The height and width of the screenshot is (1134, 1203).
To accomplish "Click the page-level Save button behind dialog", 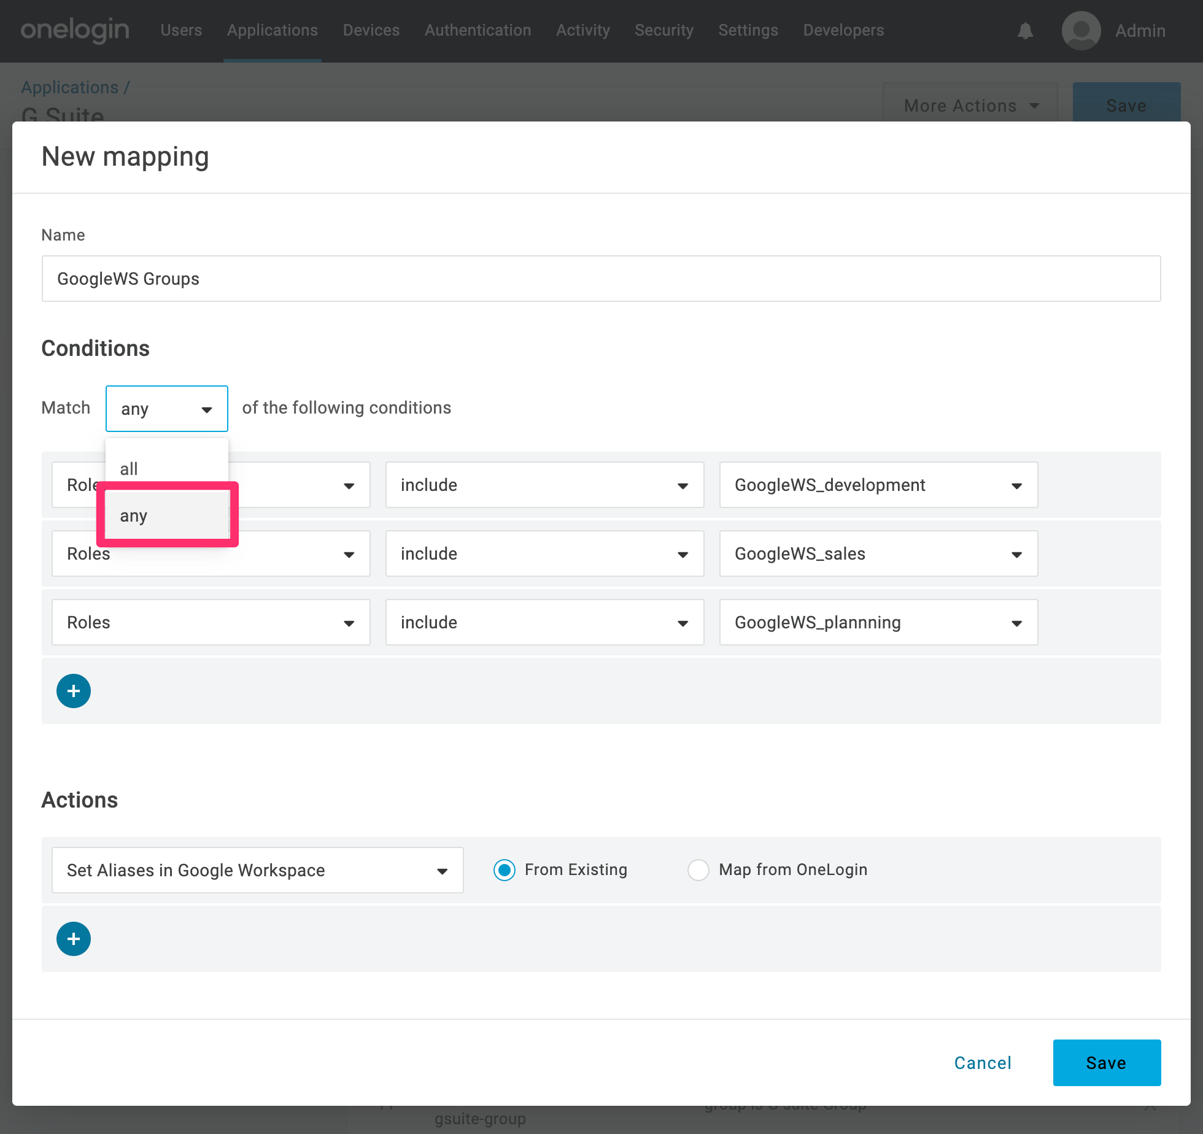I will pos(1126,103).
